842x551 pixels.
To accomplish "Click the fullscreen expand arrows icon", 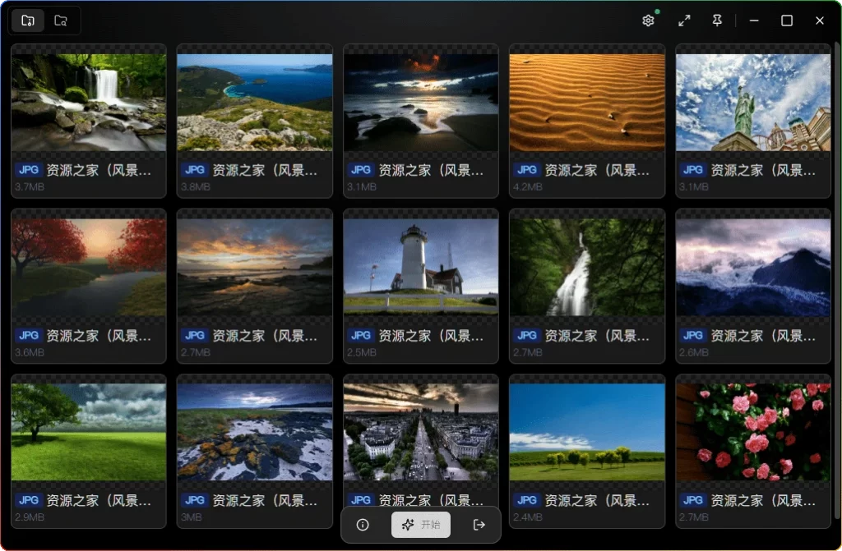I will click(683, 21).
